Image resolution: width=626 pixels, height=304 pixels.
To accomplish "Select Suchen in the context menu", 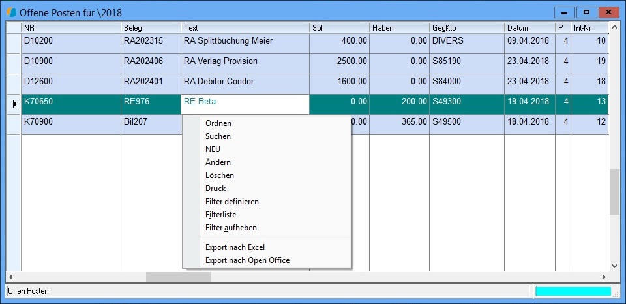I will 218,136.
